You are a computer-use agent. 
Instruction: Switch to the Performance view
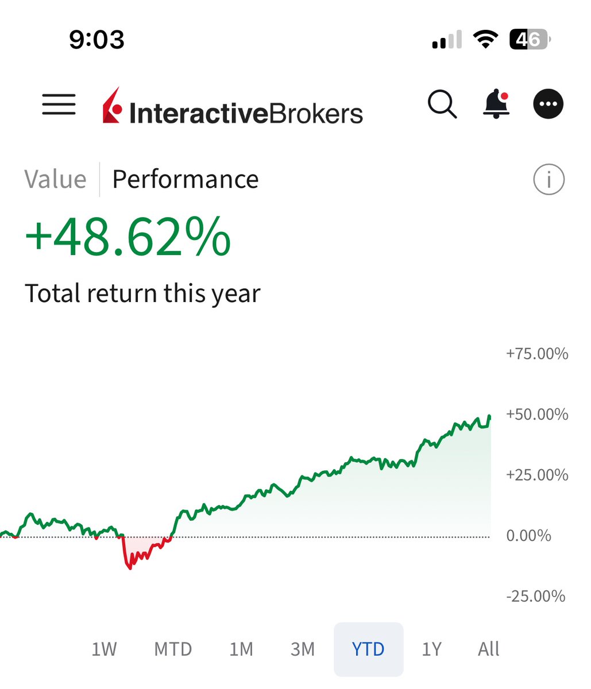click(x=186, y=179)
